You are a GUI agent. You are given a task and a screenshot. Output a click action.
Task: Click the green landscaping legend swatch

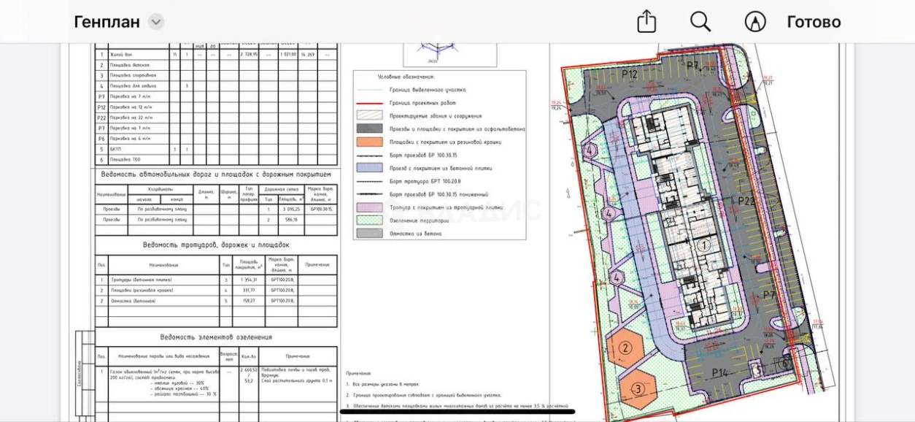pos(368,220)
